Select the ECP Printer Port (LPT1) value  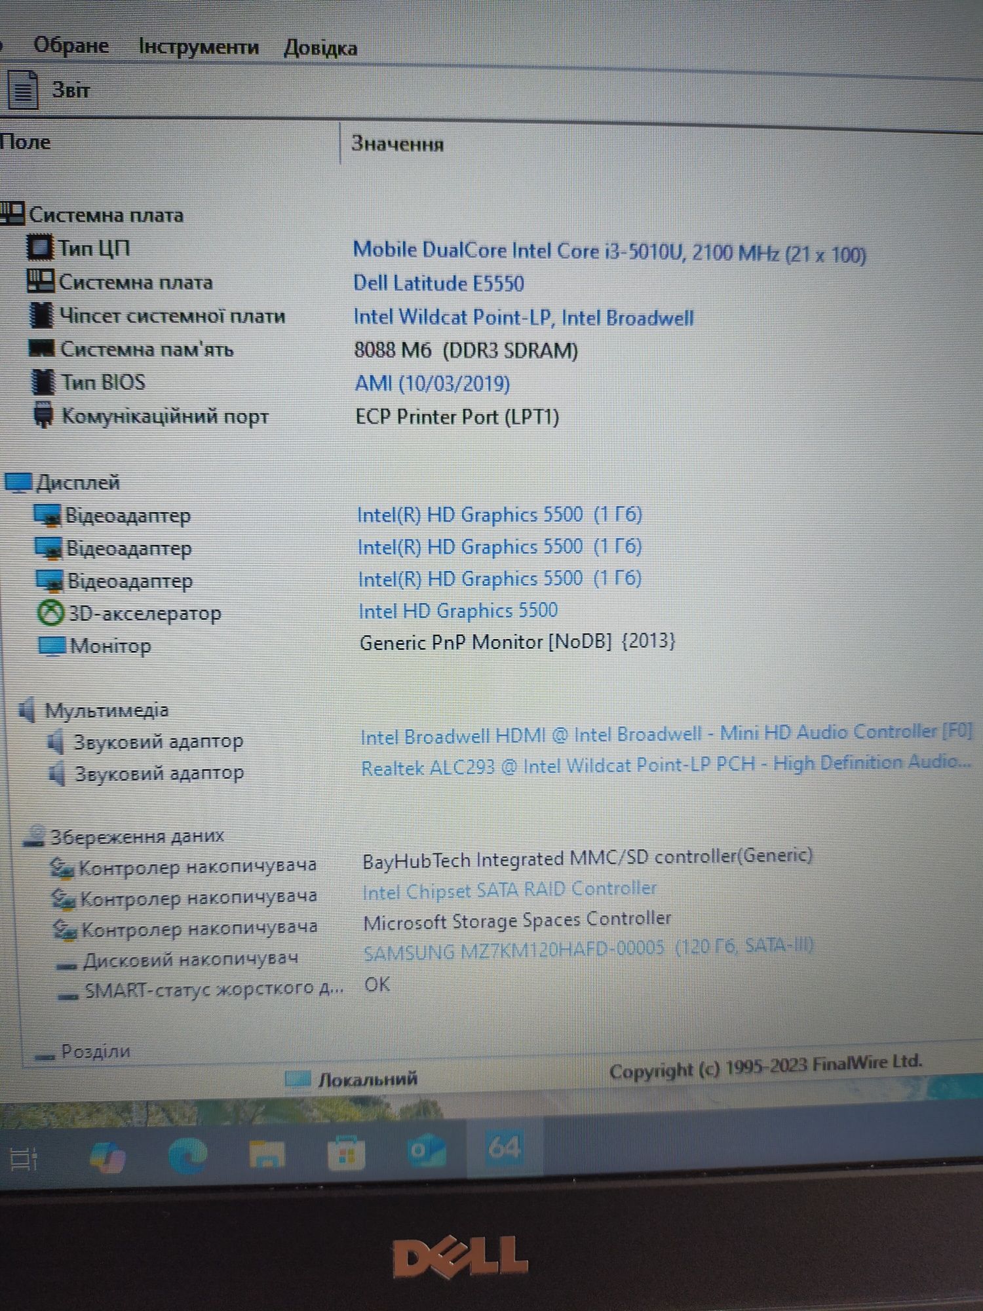point(457,417)
